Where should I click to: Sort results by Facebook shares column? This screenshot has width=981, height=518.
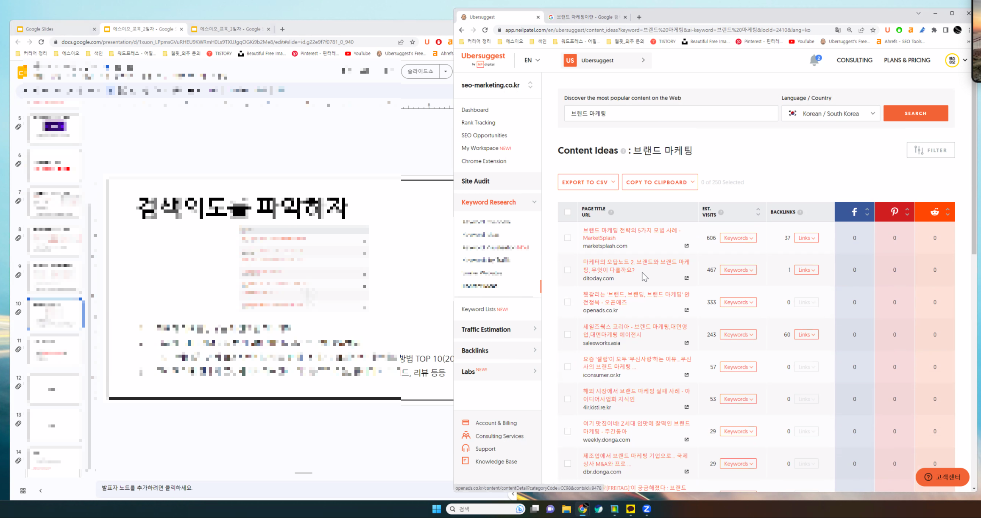pyautogui.click(x=867, y=212)
